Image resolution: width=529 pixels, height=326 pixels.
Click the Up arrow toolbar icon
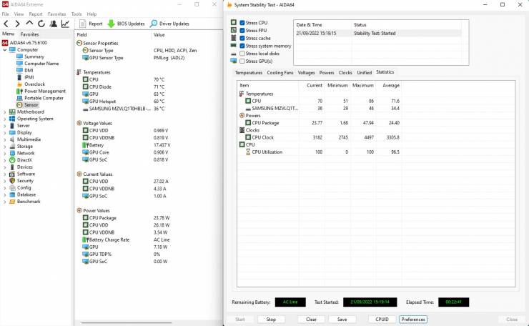29,24
